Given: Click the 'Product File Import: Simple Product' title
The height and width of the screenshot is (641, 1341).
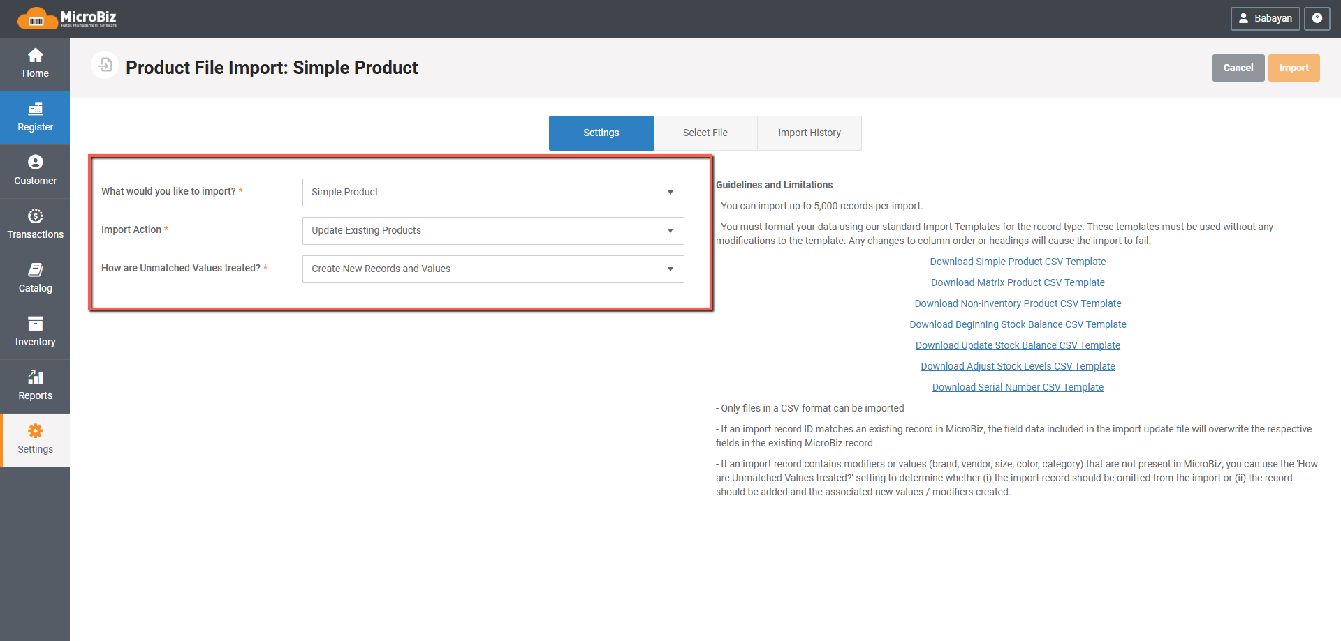Looking at the screenshot, I should (x=272, y=68).
